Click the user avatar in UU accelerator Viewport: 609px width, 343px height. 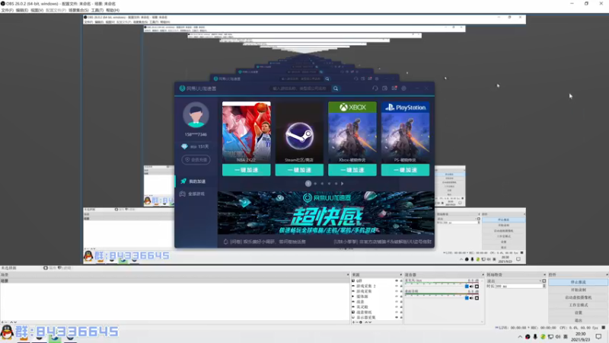tap(196, 115)
